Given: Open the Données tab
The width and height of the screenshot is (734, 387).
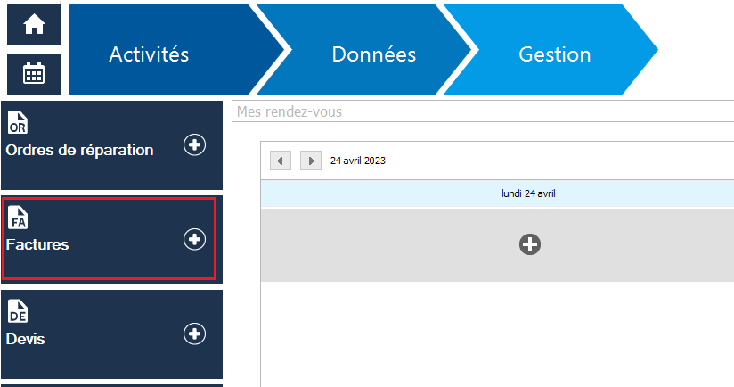Looking at the screenshot, I should (373, 54).
